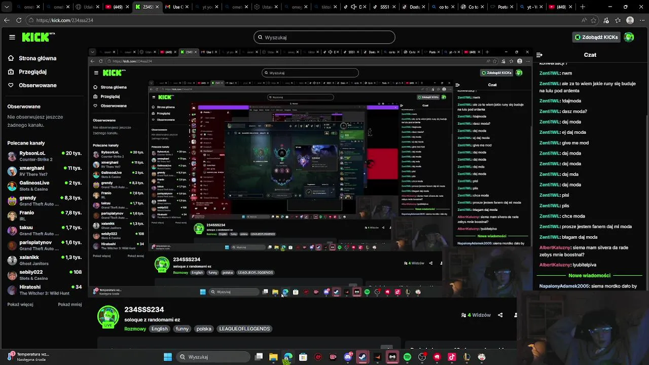This screenshot has height=365, width=649.
Task: Click Pokaż więcej under recommended channels
Action: point(20,305)
